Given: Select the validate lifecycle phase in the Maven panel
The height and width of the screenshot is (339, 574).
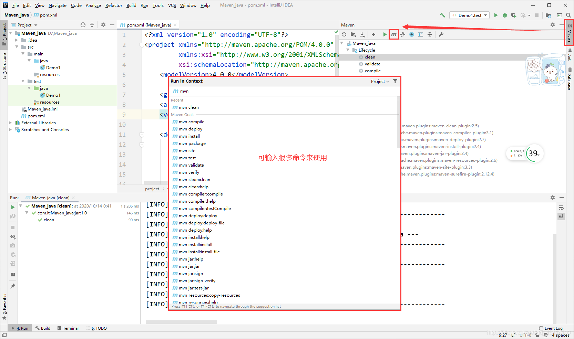Looking at the screenshot, I should (372, 64).
